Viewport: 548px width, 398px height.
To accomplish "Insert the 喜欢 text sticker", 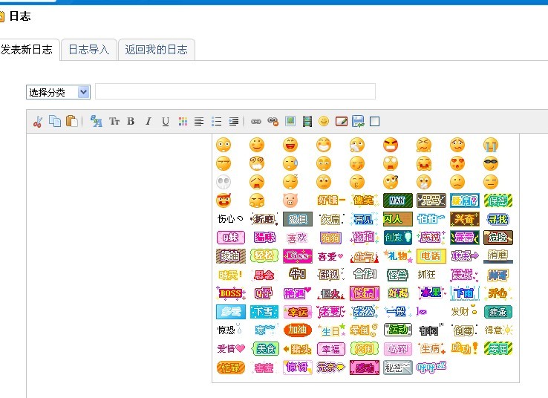I will (x=297, y=238).
